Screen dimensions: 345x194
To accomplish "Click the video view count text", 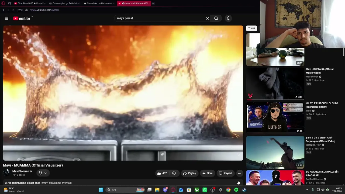I will tap(15, 183).
